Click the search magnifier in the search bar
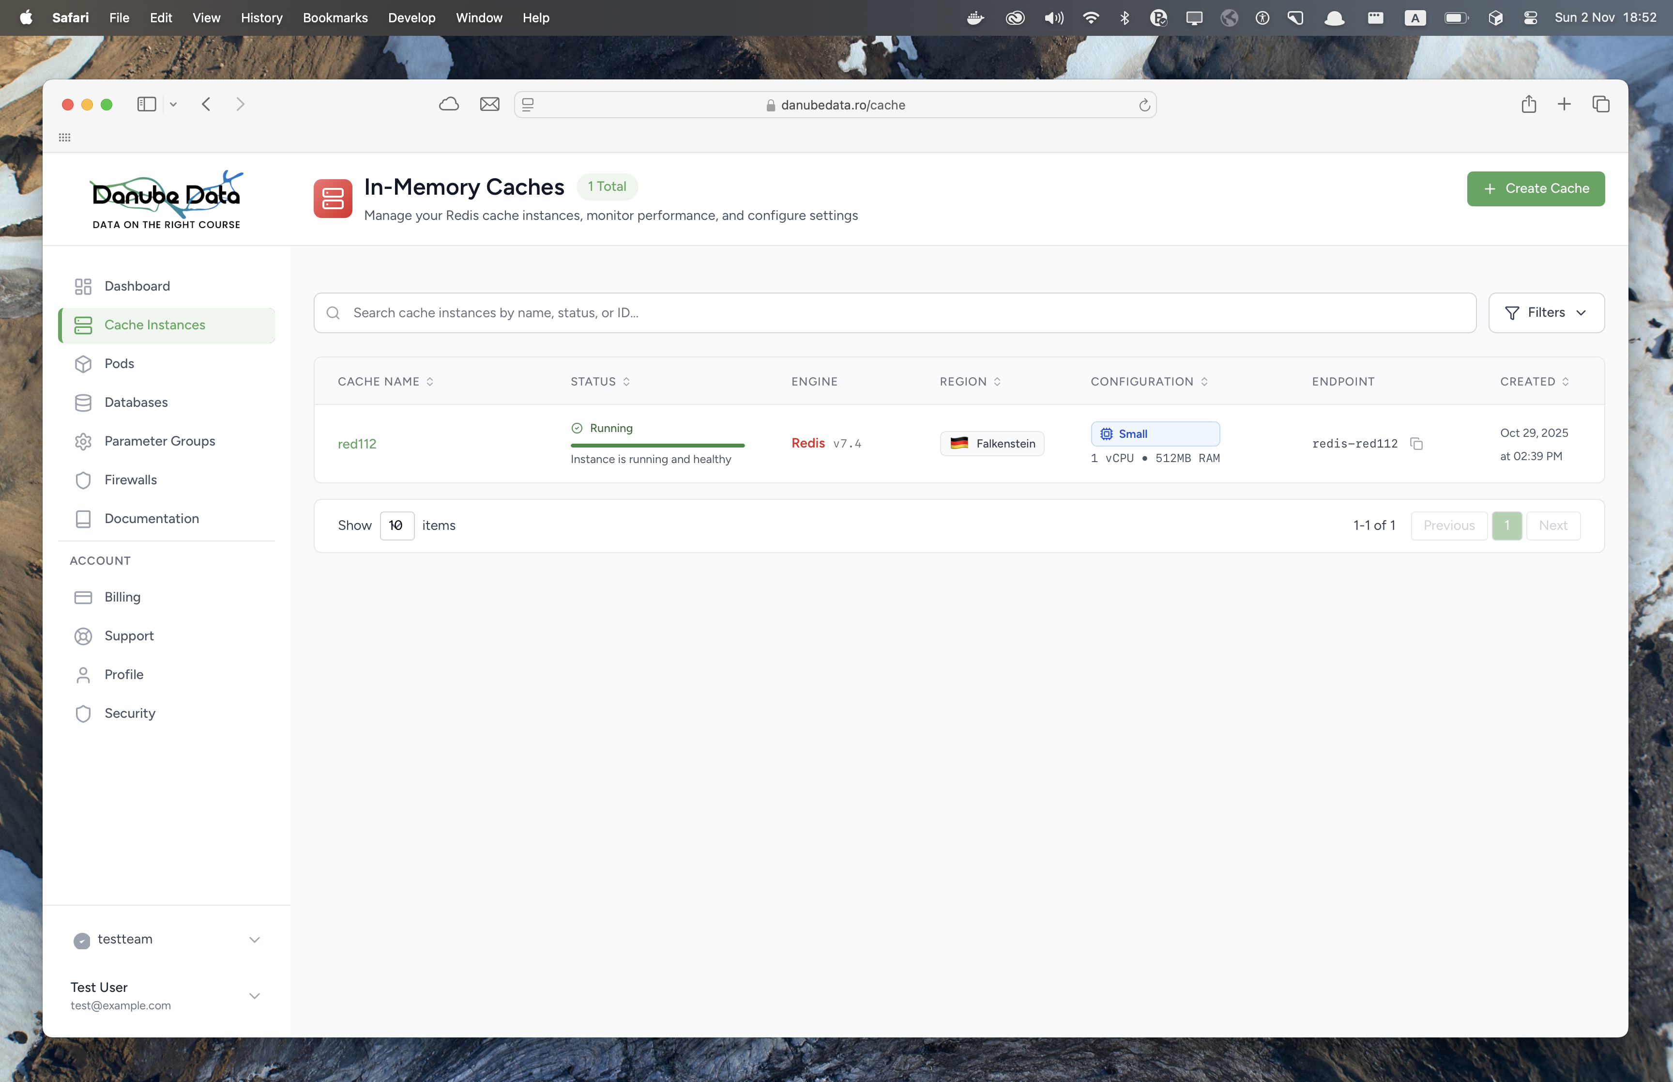Image resolution: width=1673 pixels, height=1082 pixels. (x=333, y=313)
